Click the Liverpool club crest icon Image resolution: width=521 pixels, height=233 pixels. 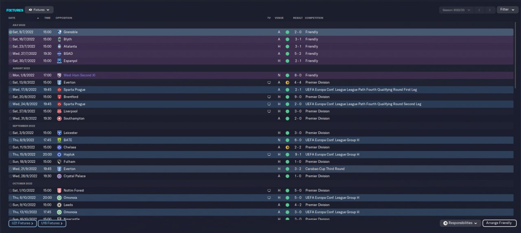pos(59,111)
